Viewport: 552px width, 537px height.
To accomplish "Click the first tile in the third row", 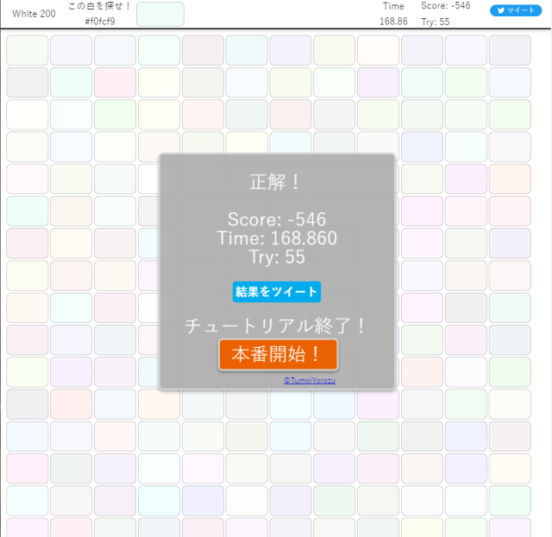I will 28,114.
